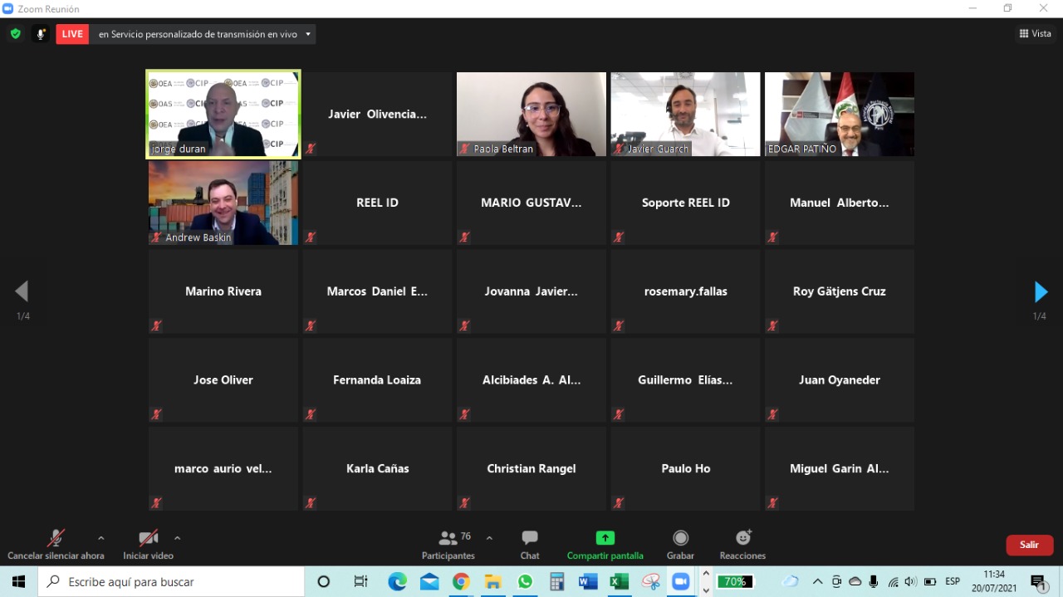Show hidden system tray icons

pyautogui.click(x=818, y=581)
